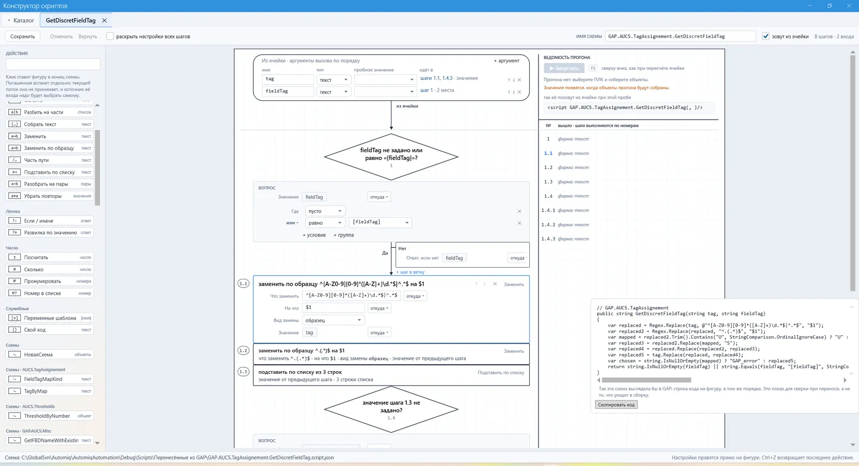Switch to the Каталог tab
859x466 pixels.
pos(21,20)
